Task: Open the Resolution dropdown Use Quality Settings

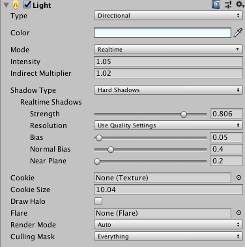Action: (168, 125)
